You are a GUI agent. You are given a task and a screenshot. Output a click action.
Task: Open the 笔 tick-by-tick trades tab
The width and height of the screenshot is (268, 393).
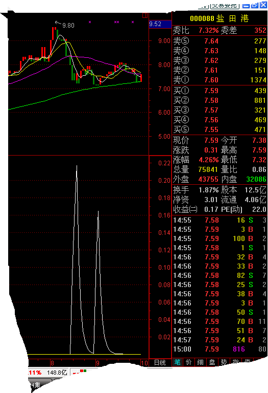point(178,362)
